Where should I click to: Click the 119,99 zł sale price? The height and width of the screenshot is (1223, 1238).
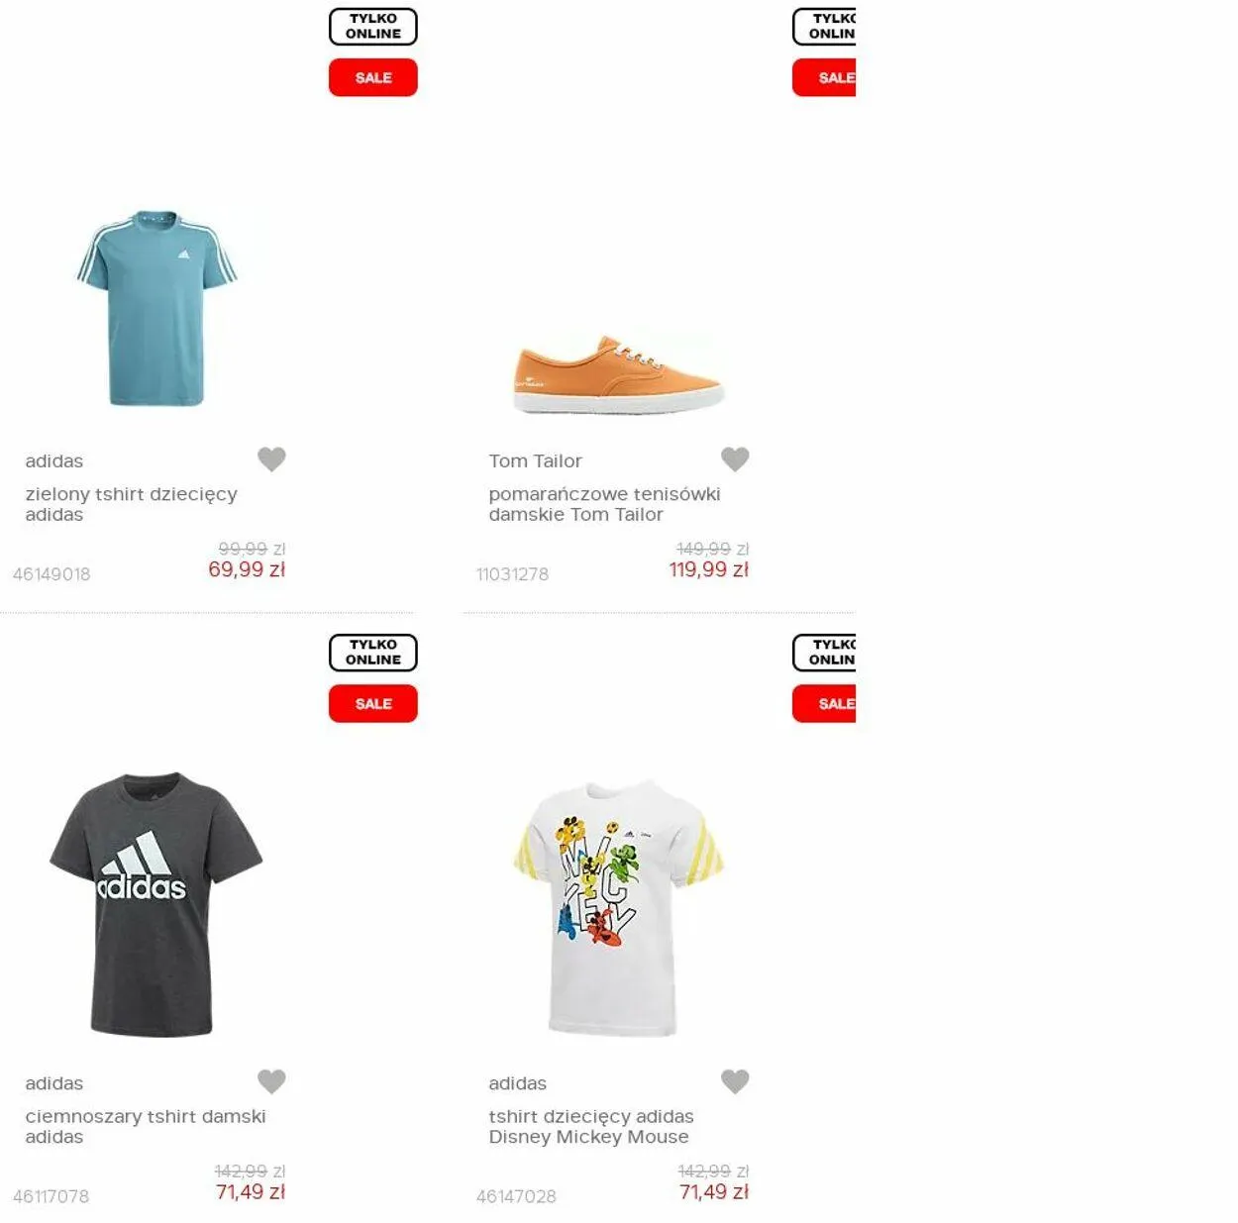[709, 569]
